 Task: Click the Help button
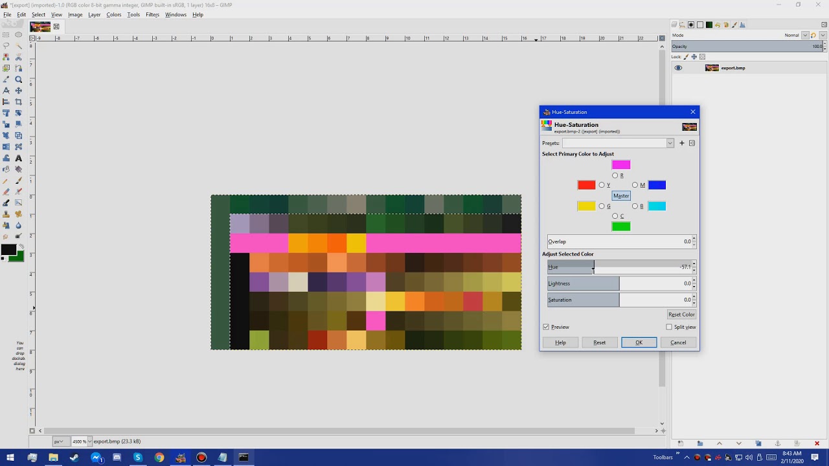560,342
